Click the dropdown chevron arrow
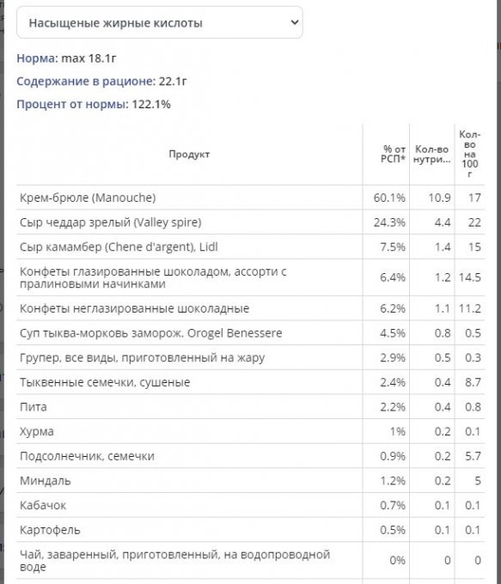Screen dimensions: 501x584 [295, 22]
